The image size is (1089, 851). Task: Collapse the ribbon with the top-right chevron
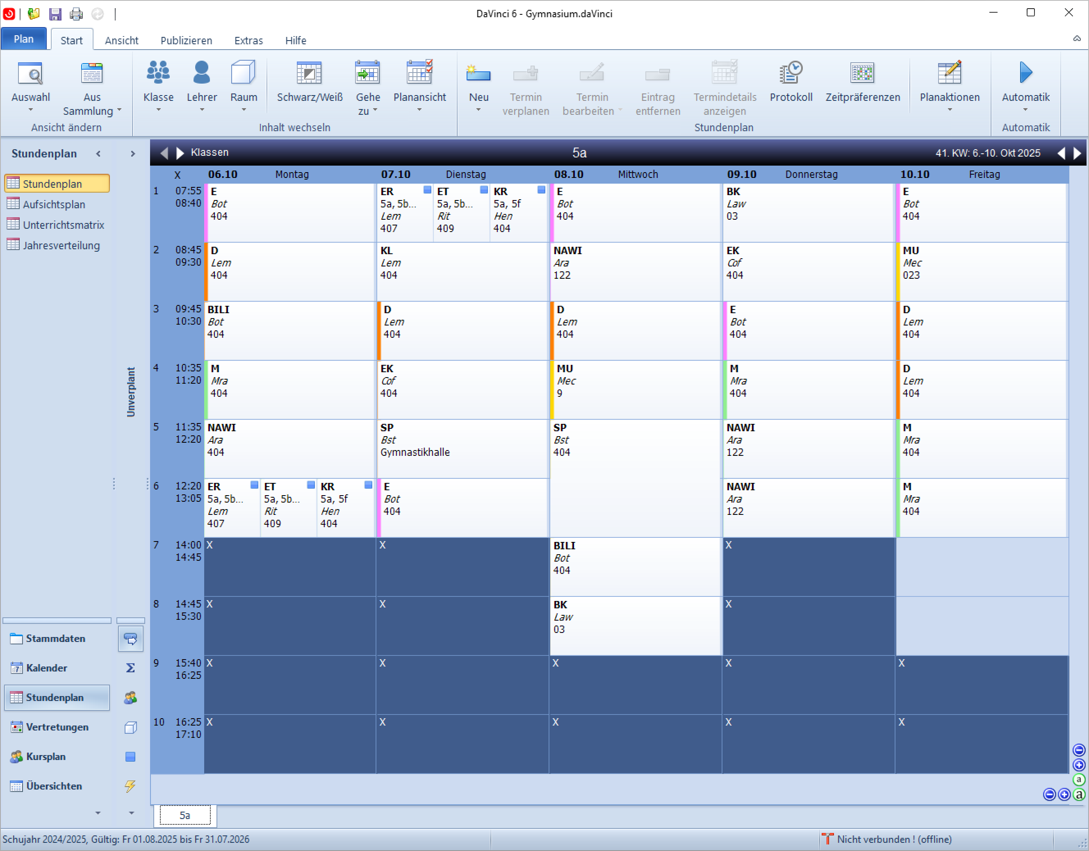point(1077,39)
